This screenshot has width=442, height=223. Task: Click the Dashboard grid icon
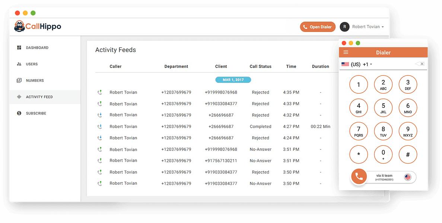[x=19, y=48]
